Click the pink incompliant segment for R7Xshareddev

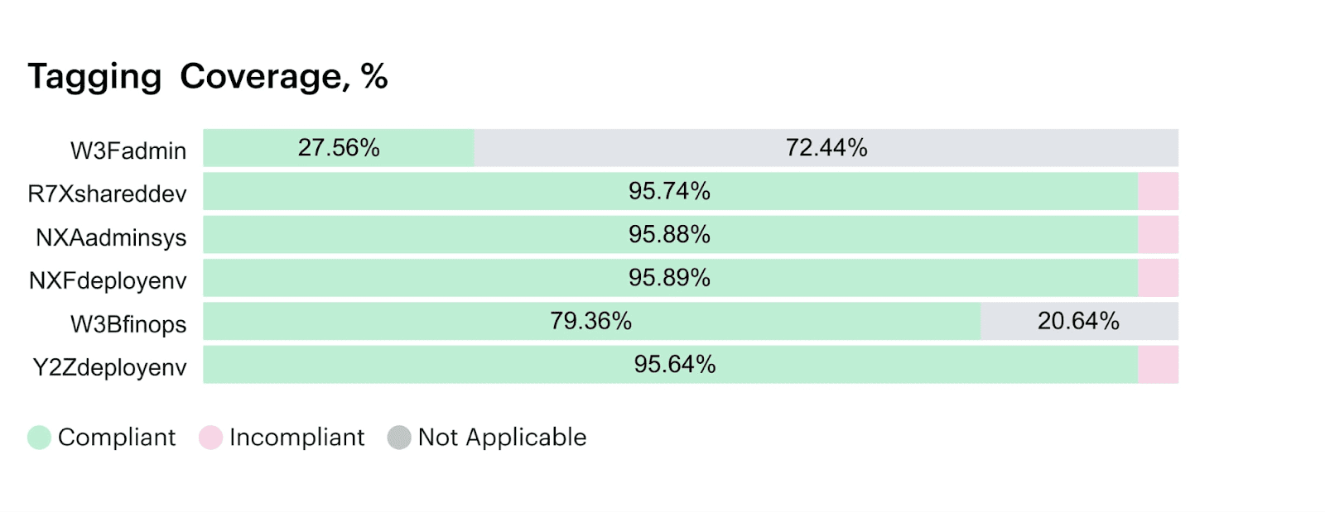[1158, 191]
